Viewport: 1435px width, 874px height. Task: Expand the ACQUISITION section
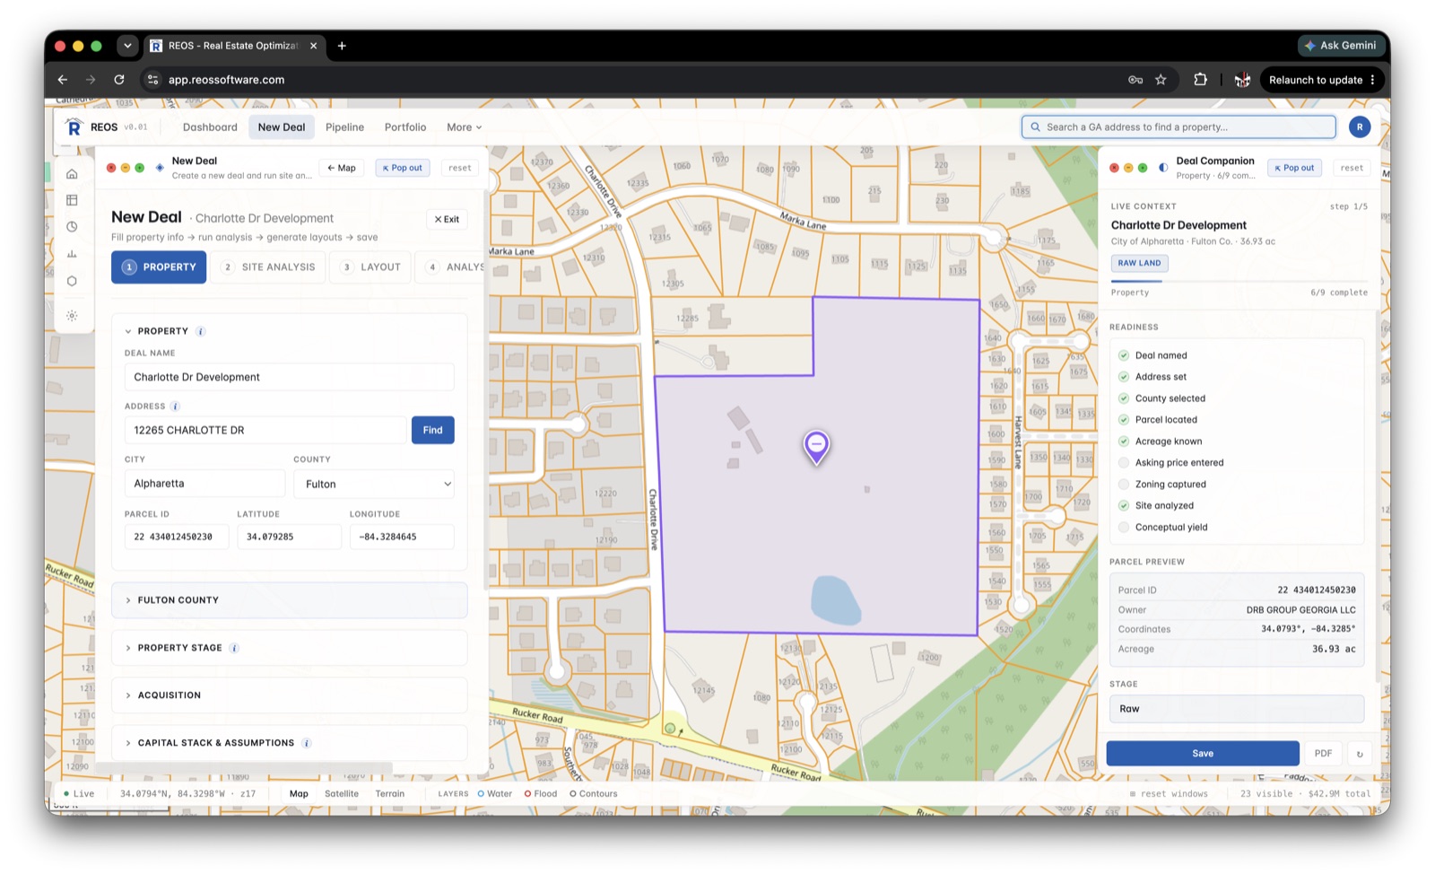pyautogui.click(x=289, y=695)
